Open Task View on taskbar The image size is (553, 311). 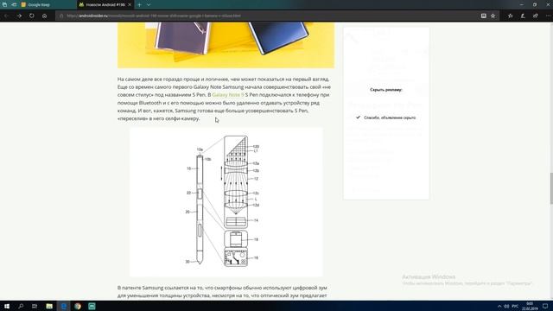tap(35, 306)
